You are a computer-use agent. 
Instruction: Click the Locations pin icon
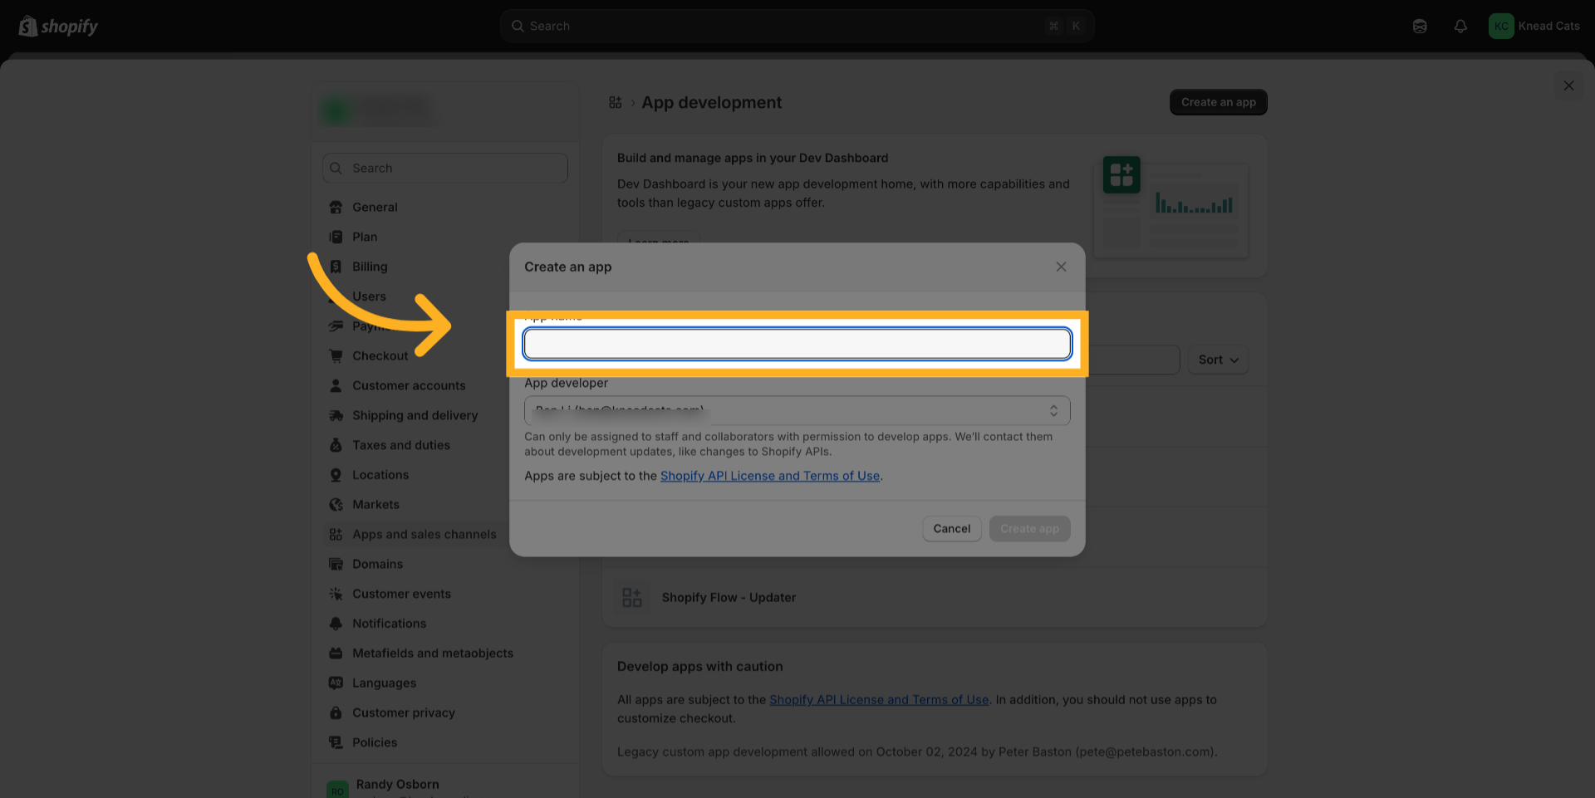[336, 475]
